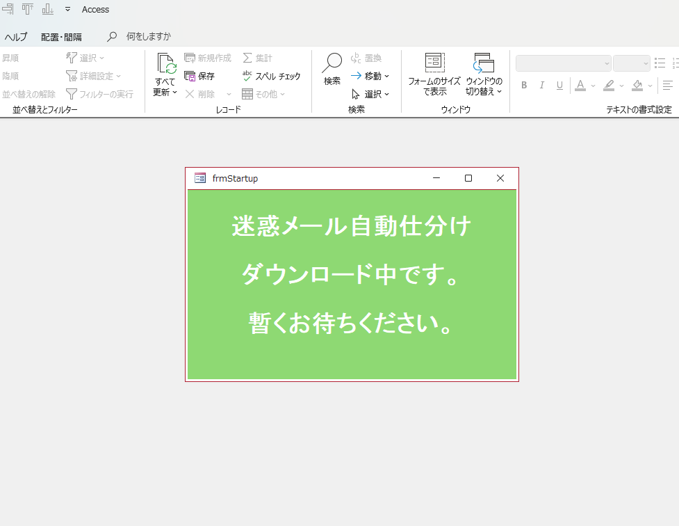Click the 検索 (Find) magnifier icon

332,63
